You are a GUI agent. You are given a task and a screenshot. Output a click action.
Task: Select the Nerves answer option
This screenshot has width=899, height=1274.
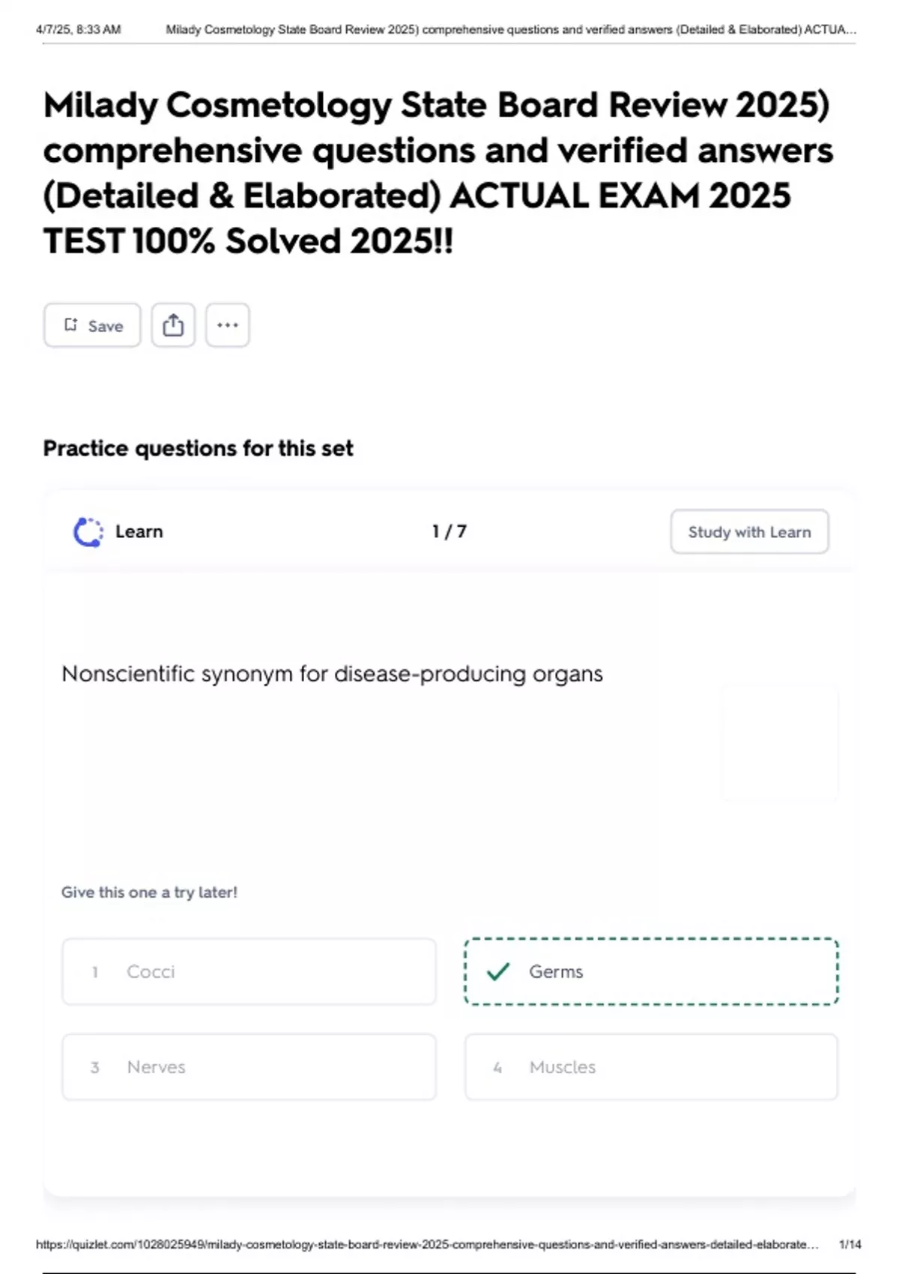249,1067
